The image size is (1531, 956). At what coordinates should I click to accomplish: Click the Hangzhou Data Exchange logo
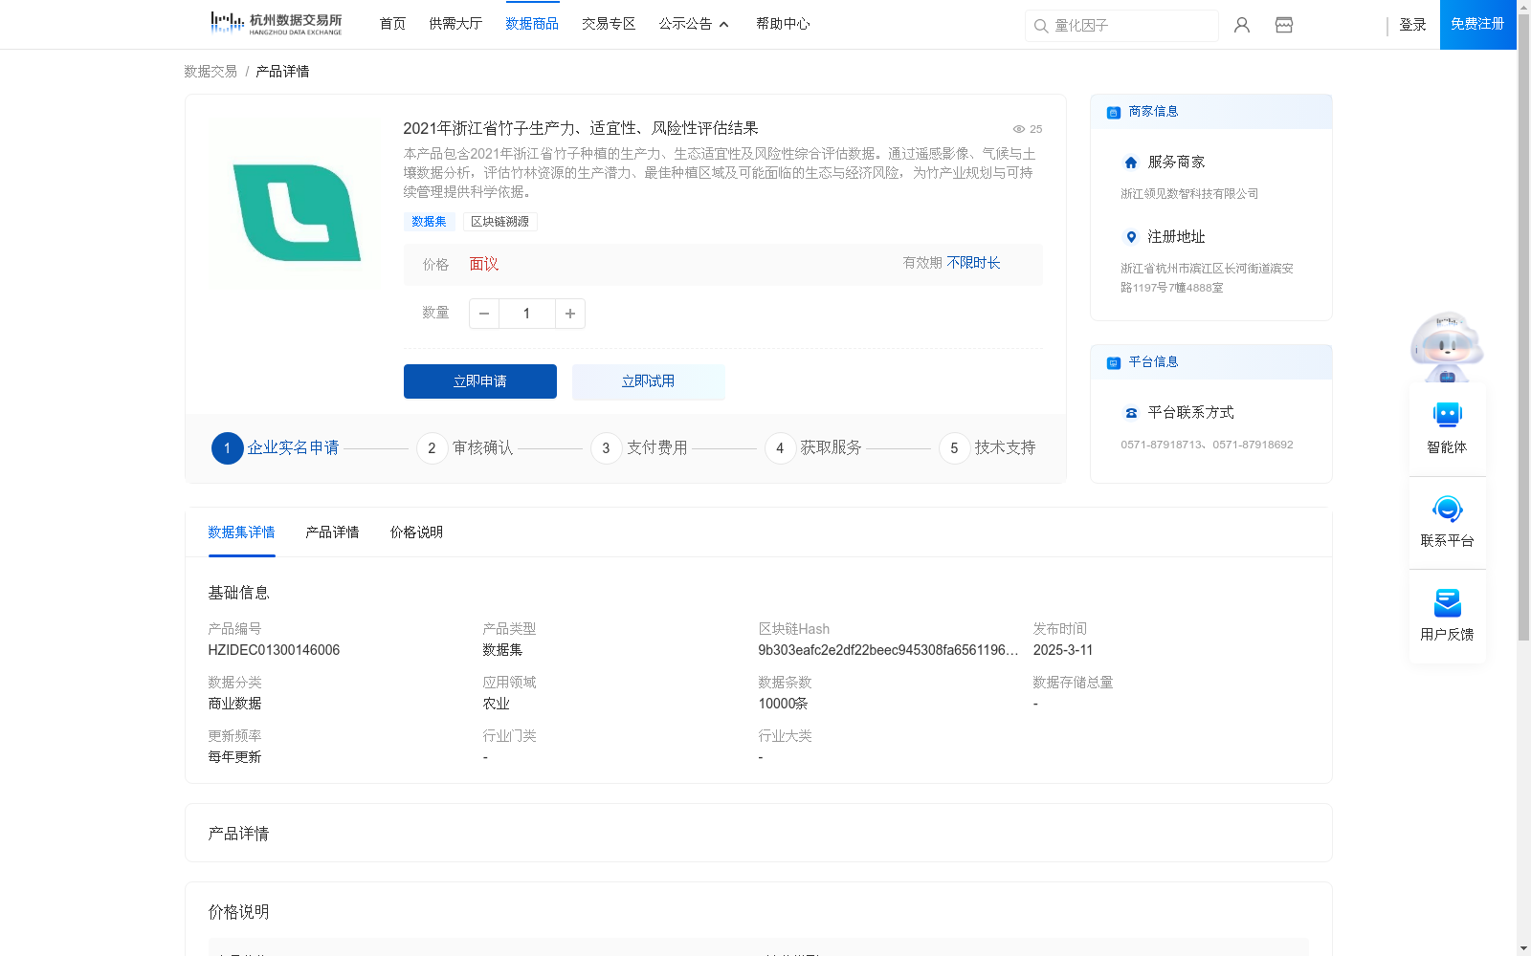(276, 24)
